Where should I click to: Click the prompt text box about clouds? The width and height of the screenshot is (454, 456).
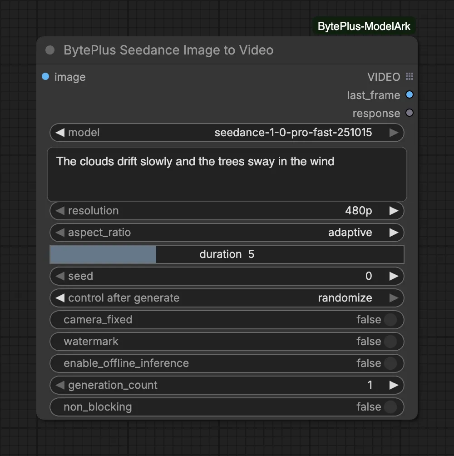[x=227, y=174]
